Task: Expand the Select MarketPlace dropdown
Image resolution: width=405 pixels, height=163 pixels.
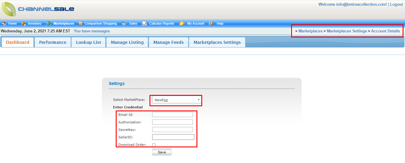Action: [177, 100]
